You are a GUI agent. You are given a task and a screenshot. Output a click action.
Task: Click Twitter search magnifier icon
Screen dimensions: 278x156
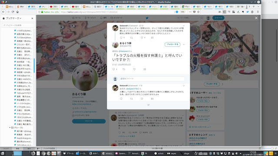[x=202, y=18]
